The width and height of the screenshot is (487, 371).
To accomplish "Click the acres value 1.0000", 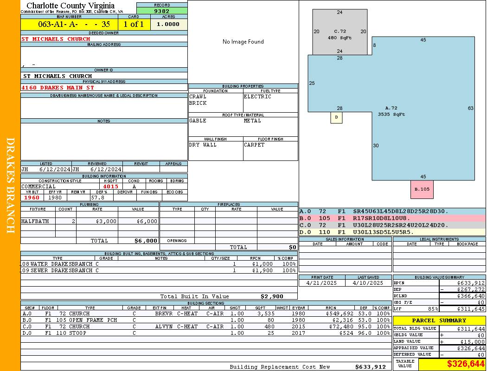I will coord(168,24).
